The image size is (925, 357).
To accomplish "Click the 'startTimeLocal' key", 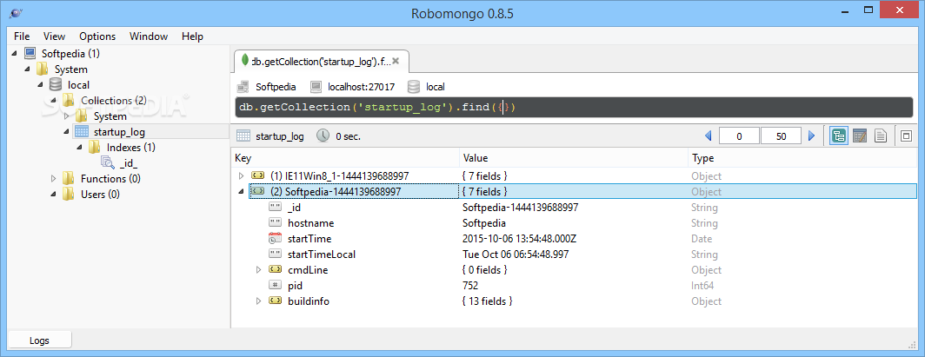I will pos(321,255).
